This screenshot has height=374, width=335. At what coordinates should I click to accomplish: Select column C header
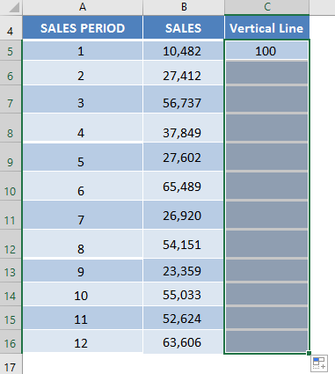tap(266, 7)
